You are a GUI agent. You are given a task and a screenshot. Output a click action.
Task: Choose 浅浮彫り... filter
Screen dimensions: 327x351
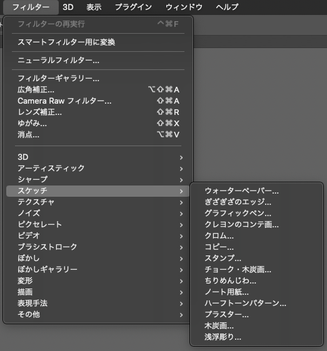point(256,337)
